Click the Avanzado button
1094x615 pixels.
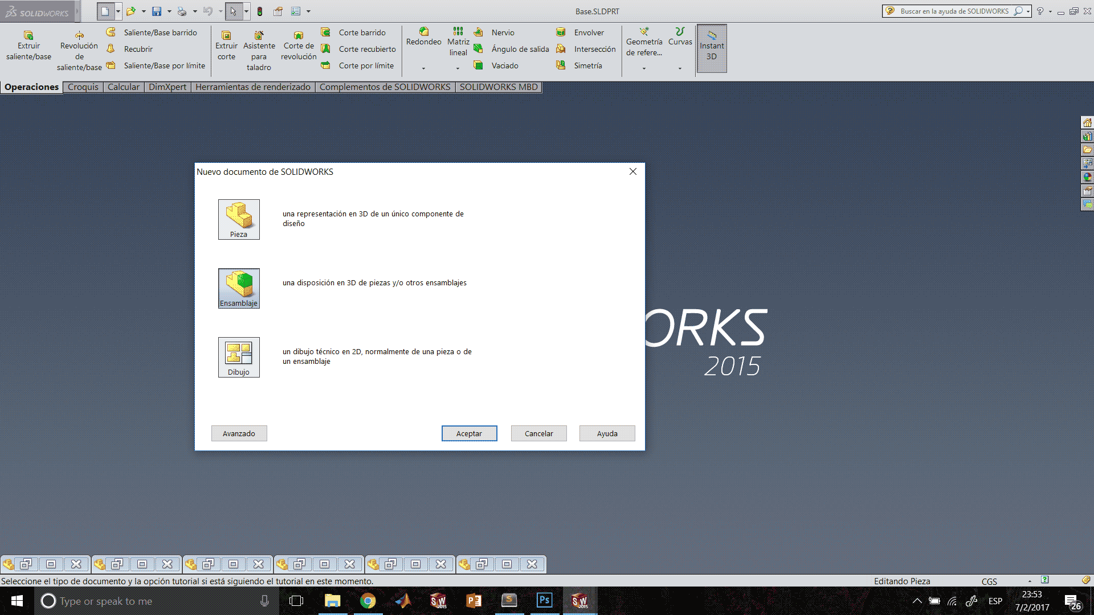tap(239, 433)
